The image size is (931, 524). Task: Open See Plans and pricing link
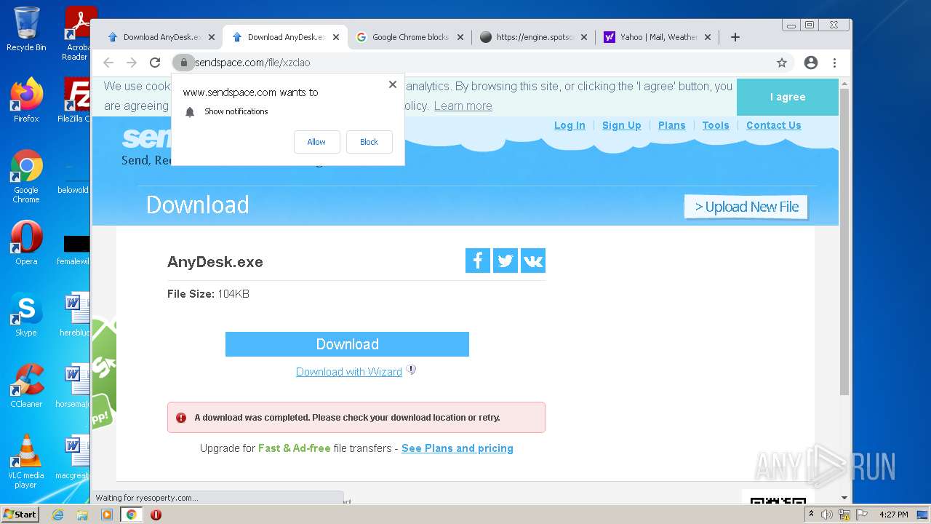457,448
